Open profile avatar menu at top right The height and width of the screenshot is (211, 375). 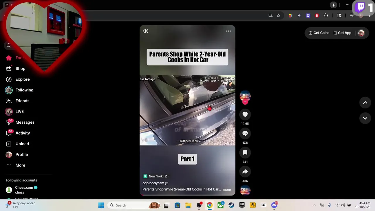click(x=361, y=33)
